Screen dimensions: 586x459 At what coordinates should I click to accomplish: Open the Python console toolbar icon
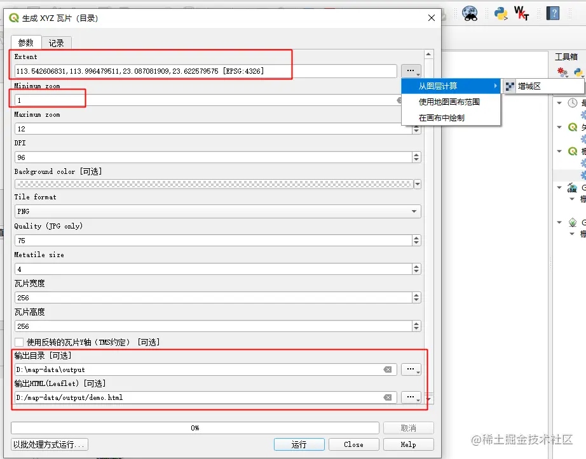(x=501, y=13)
